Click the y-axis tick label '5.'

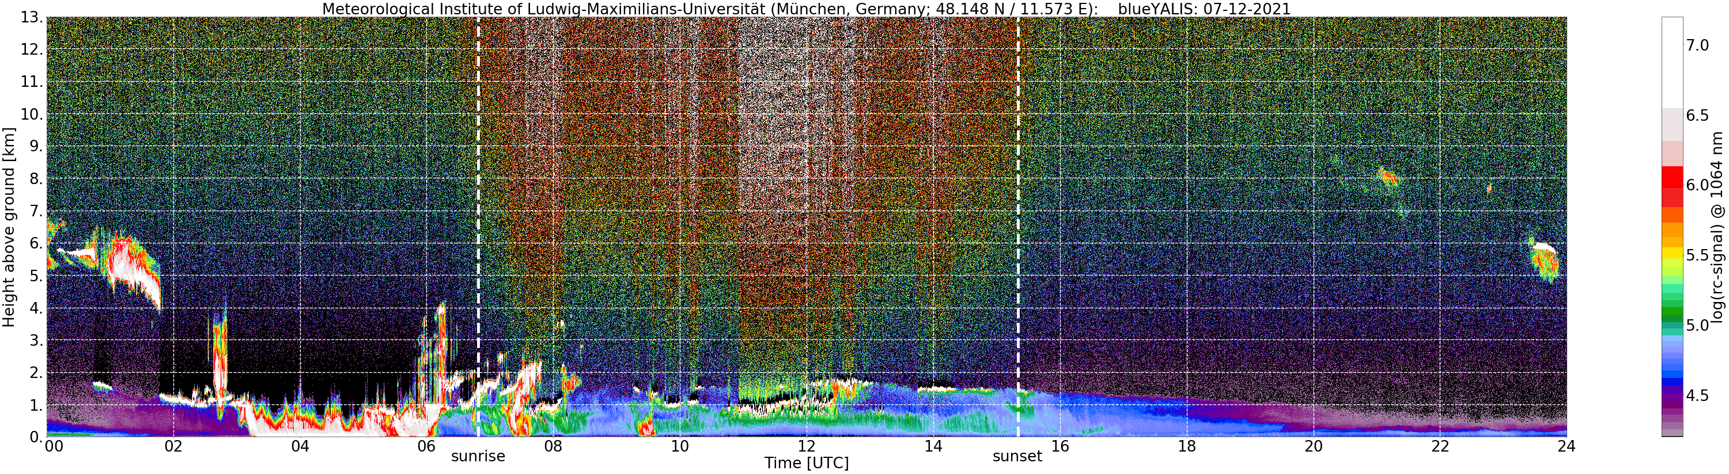(36, 276)
